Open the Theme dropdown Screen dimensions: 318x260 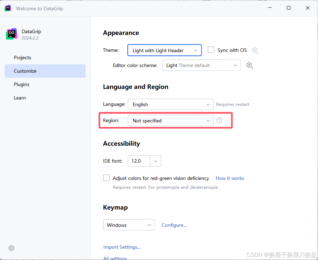pyautogui.click(x=164, y=50)
